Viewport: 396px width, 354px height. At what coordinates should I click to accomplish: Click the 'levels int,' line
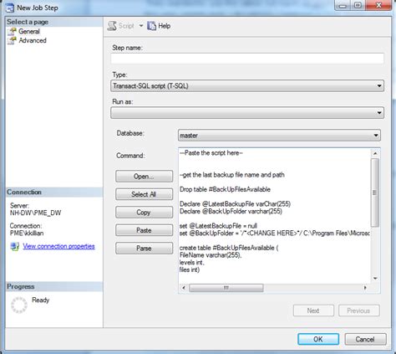pos(192,262)
